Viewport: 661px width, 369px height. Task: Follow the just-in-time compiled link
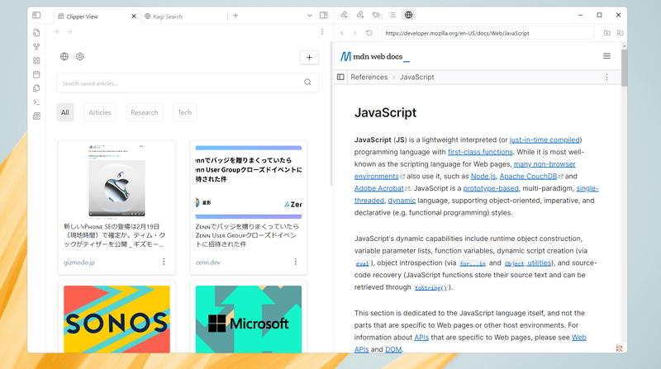tap(544, 140)
